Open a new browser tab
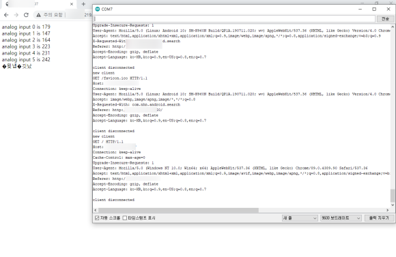Viewport: 396px width, 257px height. tap(83, 4)
